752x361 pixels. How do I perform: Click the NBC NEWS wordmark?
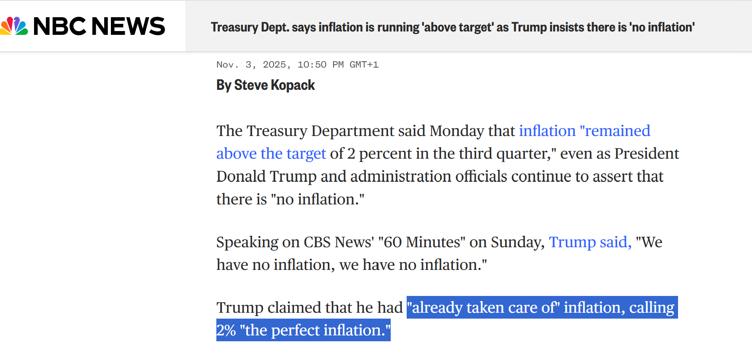(x=99, y=26)
